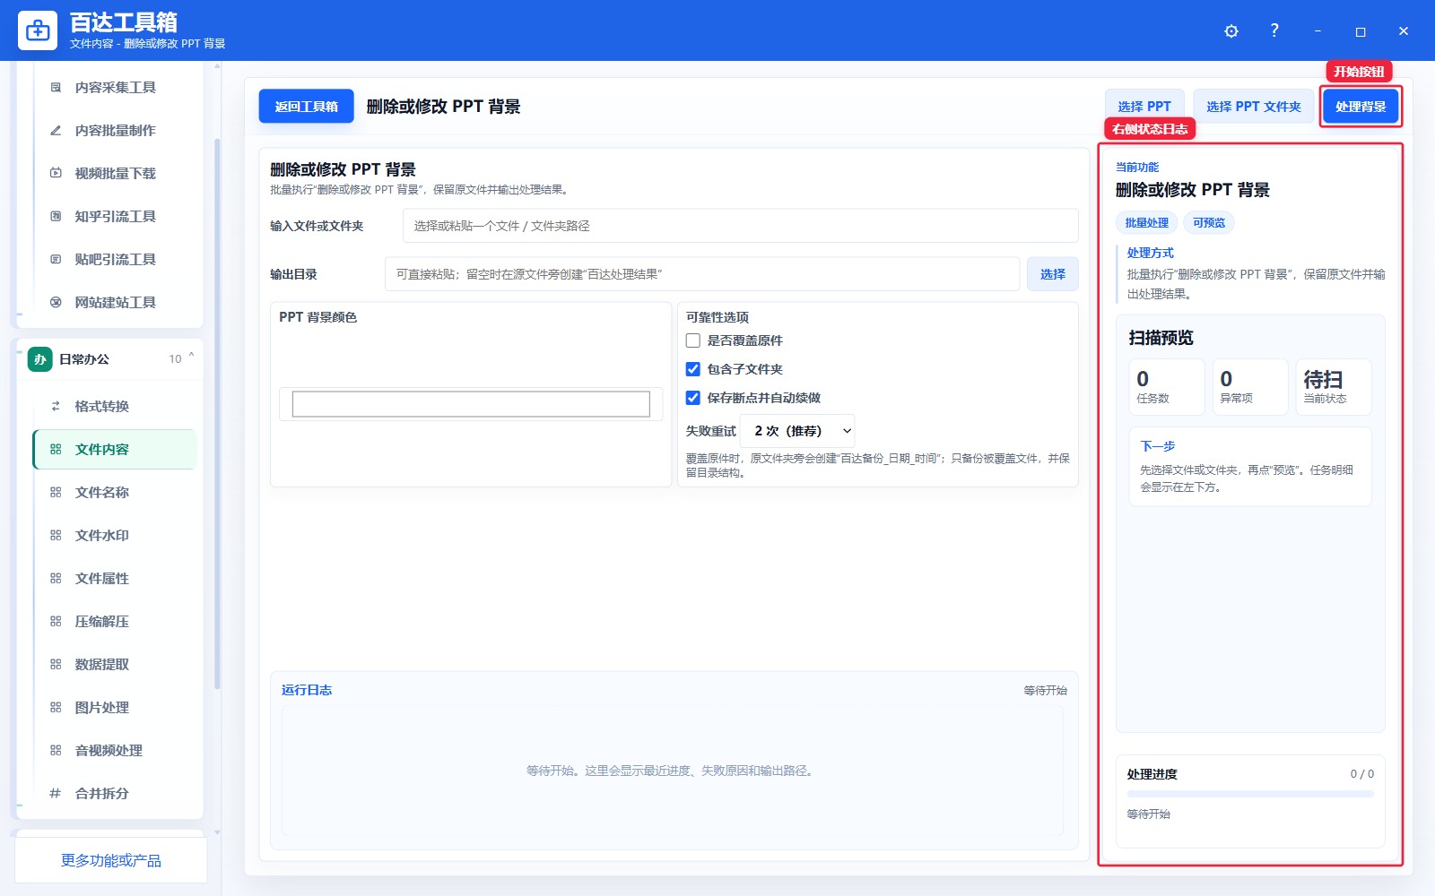Click the green 办 icon for 日常办公

(39, 359)
